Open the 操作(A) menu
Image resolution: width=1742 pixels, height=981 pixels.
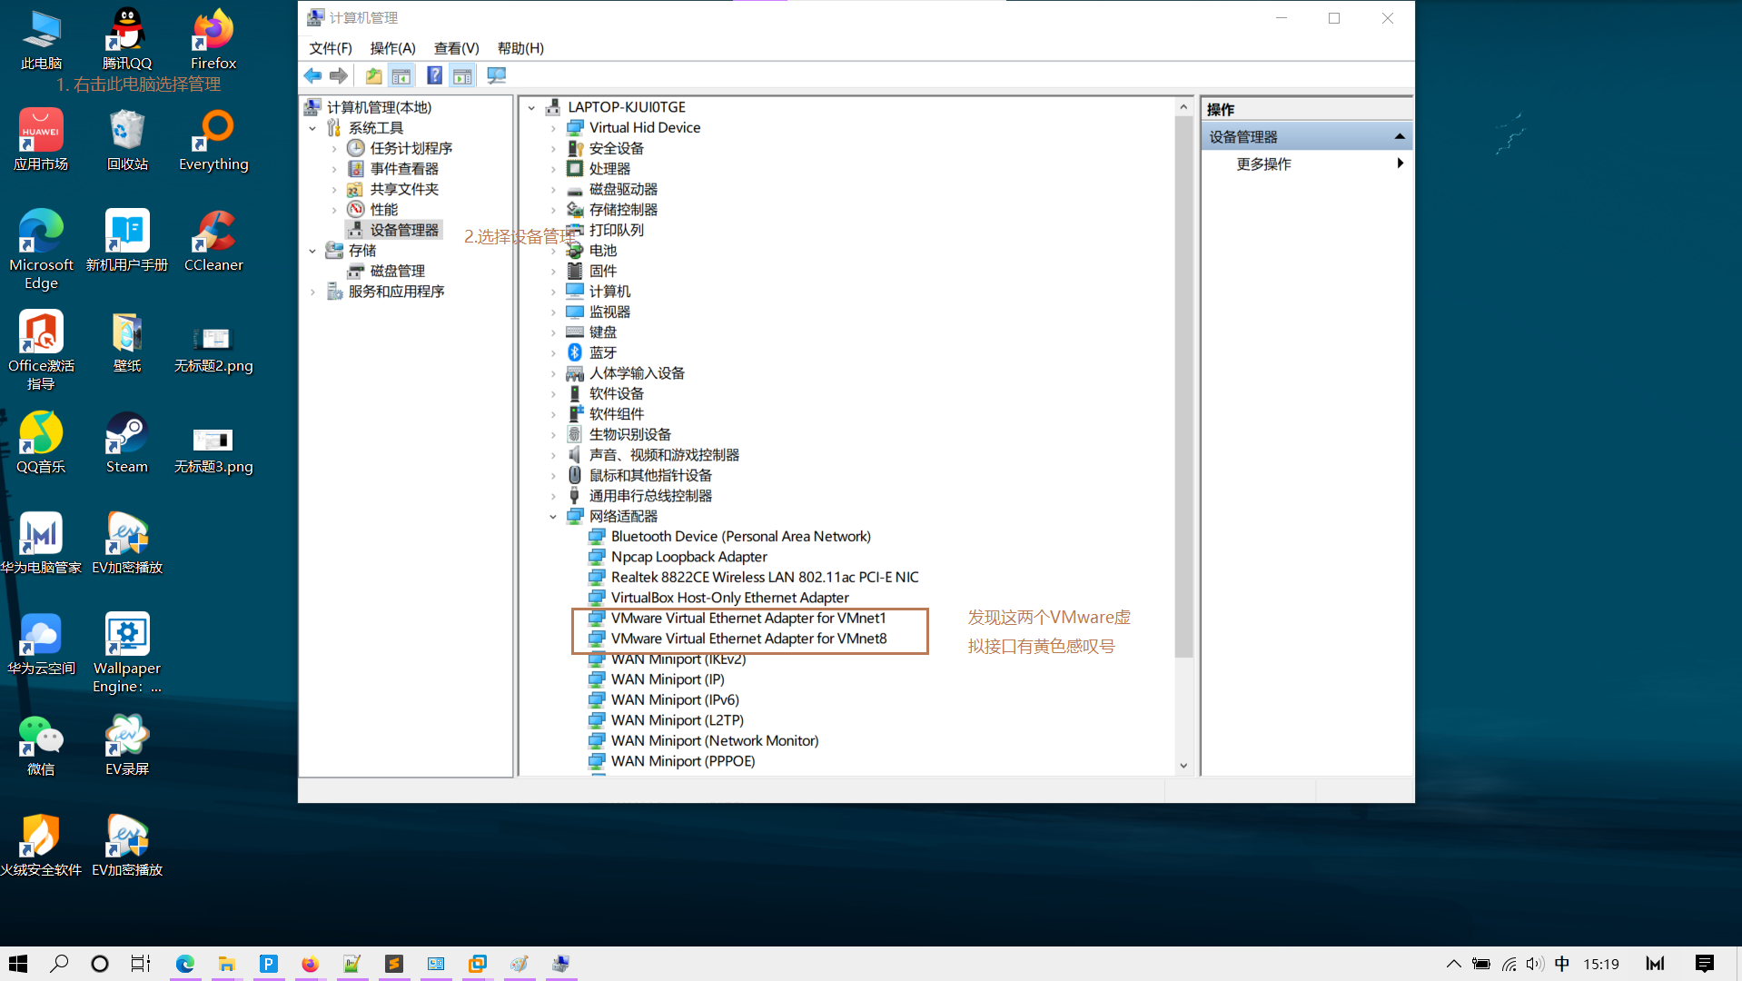(392, 48)
